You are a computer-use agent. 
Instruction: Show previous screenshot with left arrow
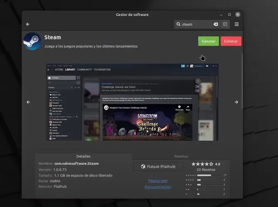(28, 102)
